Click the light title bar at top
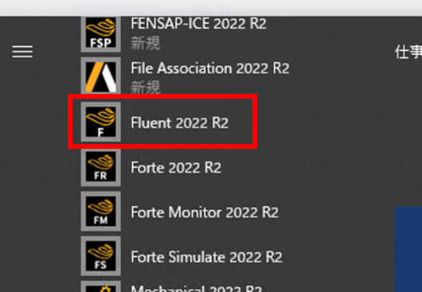The image size is (422, 292). [x=211, y=7]
